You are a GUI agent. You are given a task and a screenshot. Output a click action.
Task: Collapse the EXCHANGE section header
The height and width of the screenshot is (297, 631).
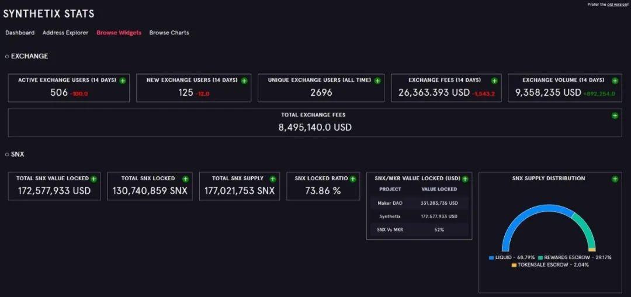click(26, 56)
